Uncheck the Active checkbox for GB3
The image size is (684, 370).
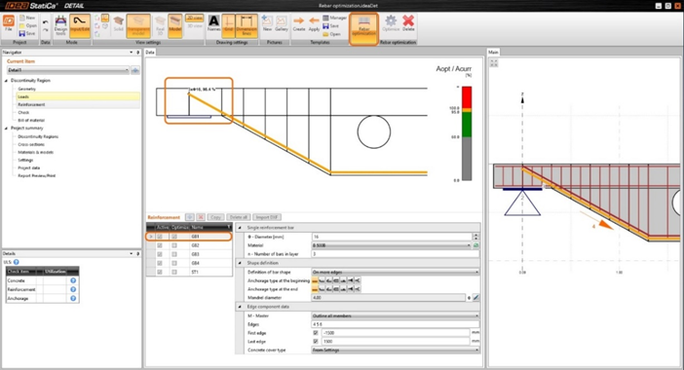tap(160, 254)
